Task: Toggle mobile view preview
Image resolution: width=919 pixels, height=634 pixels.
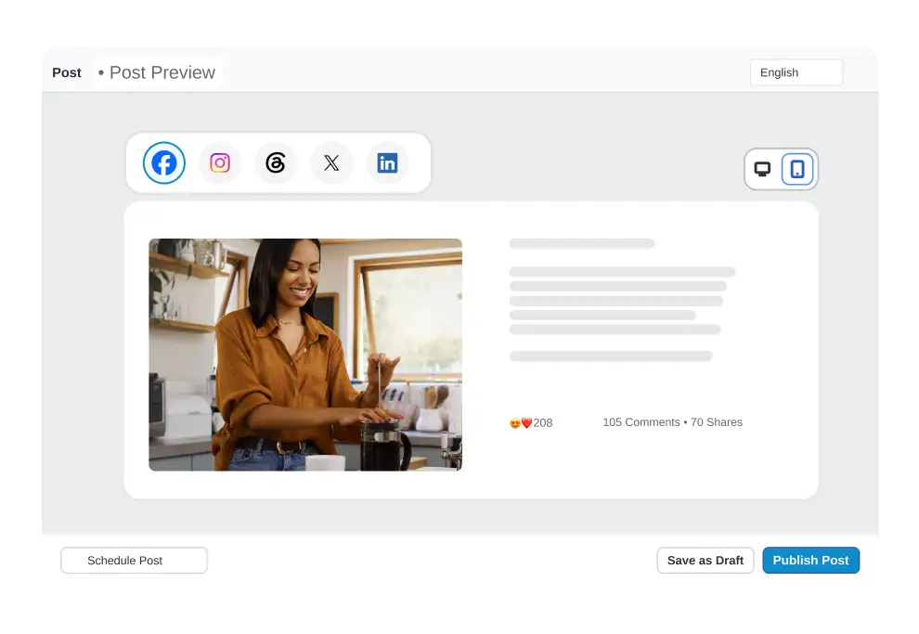Action: click(x=797, y=169)
